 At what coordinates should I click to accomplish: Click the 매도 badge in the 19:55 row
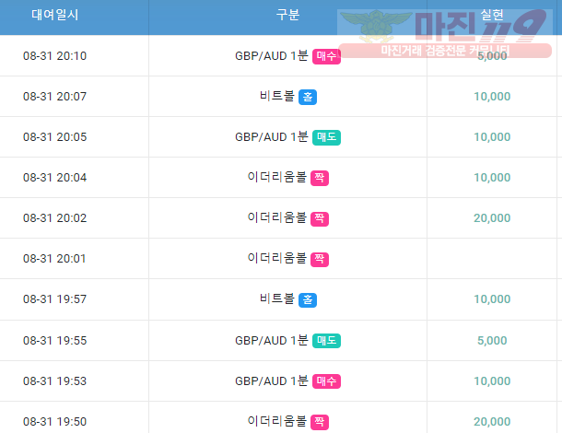coord(326,341)
